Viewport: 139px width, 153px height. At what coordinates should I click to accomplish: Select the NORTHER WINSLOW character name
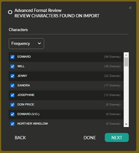pos(33,124)
